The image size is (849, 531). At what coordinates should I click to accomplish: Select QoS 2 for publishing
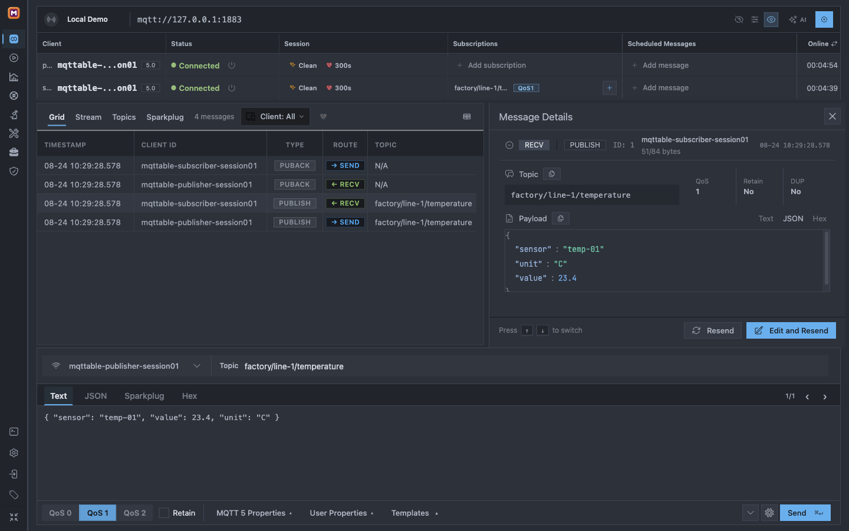[x=135, y=513]
